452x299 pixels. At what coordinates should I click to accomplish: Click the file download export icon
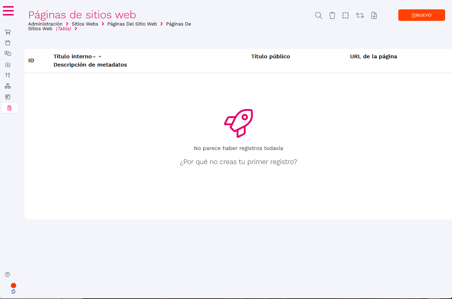pyautogui.click(x=374, y=15)
